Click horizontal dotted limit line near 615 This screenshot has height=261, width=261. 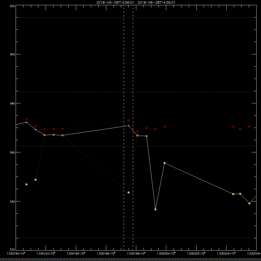[136, 17]
